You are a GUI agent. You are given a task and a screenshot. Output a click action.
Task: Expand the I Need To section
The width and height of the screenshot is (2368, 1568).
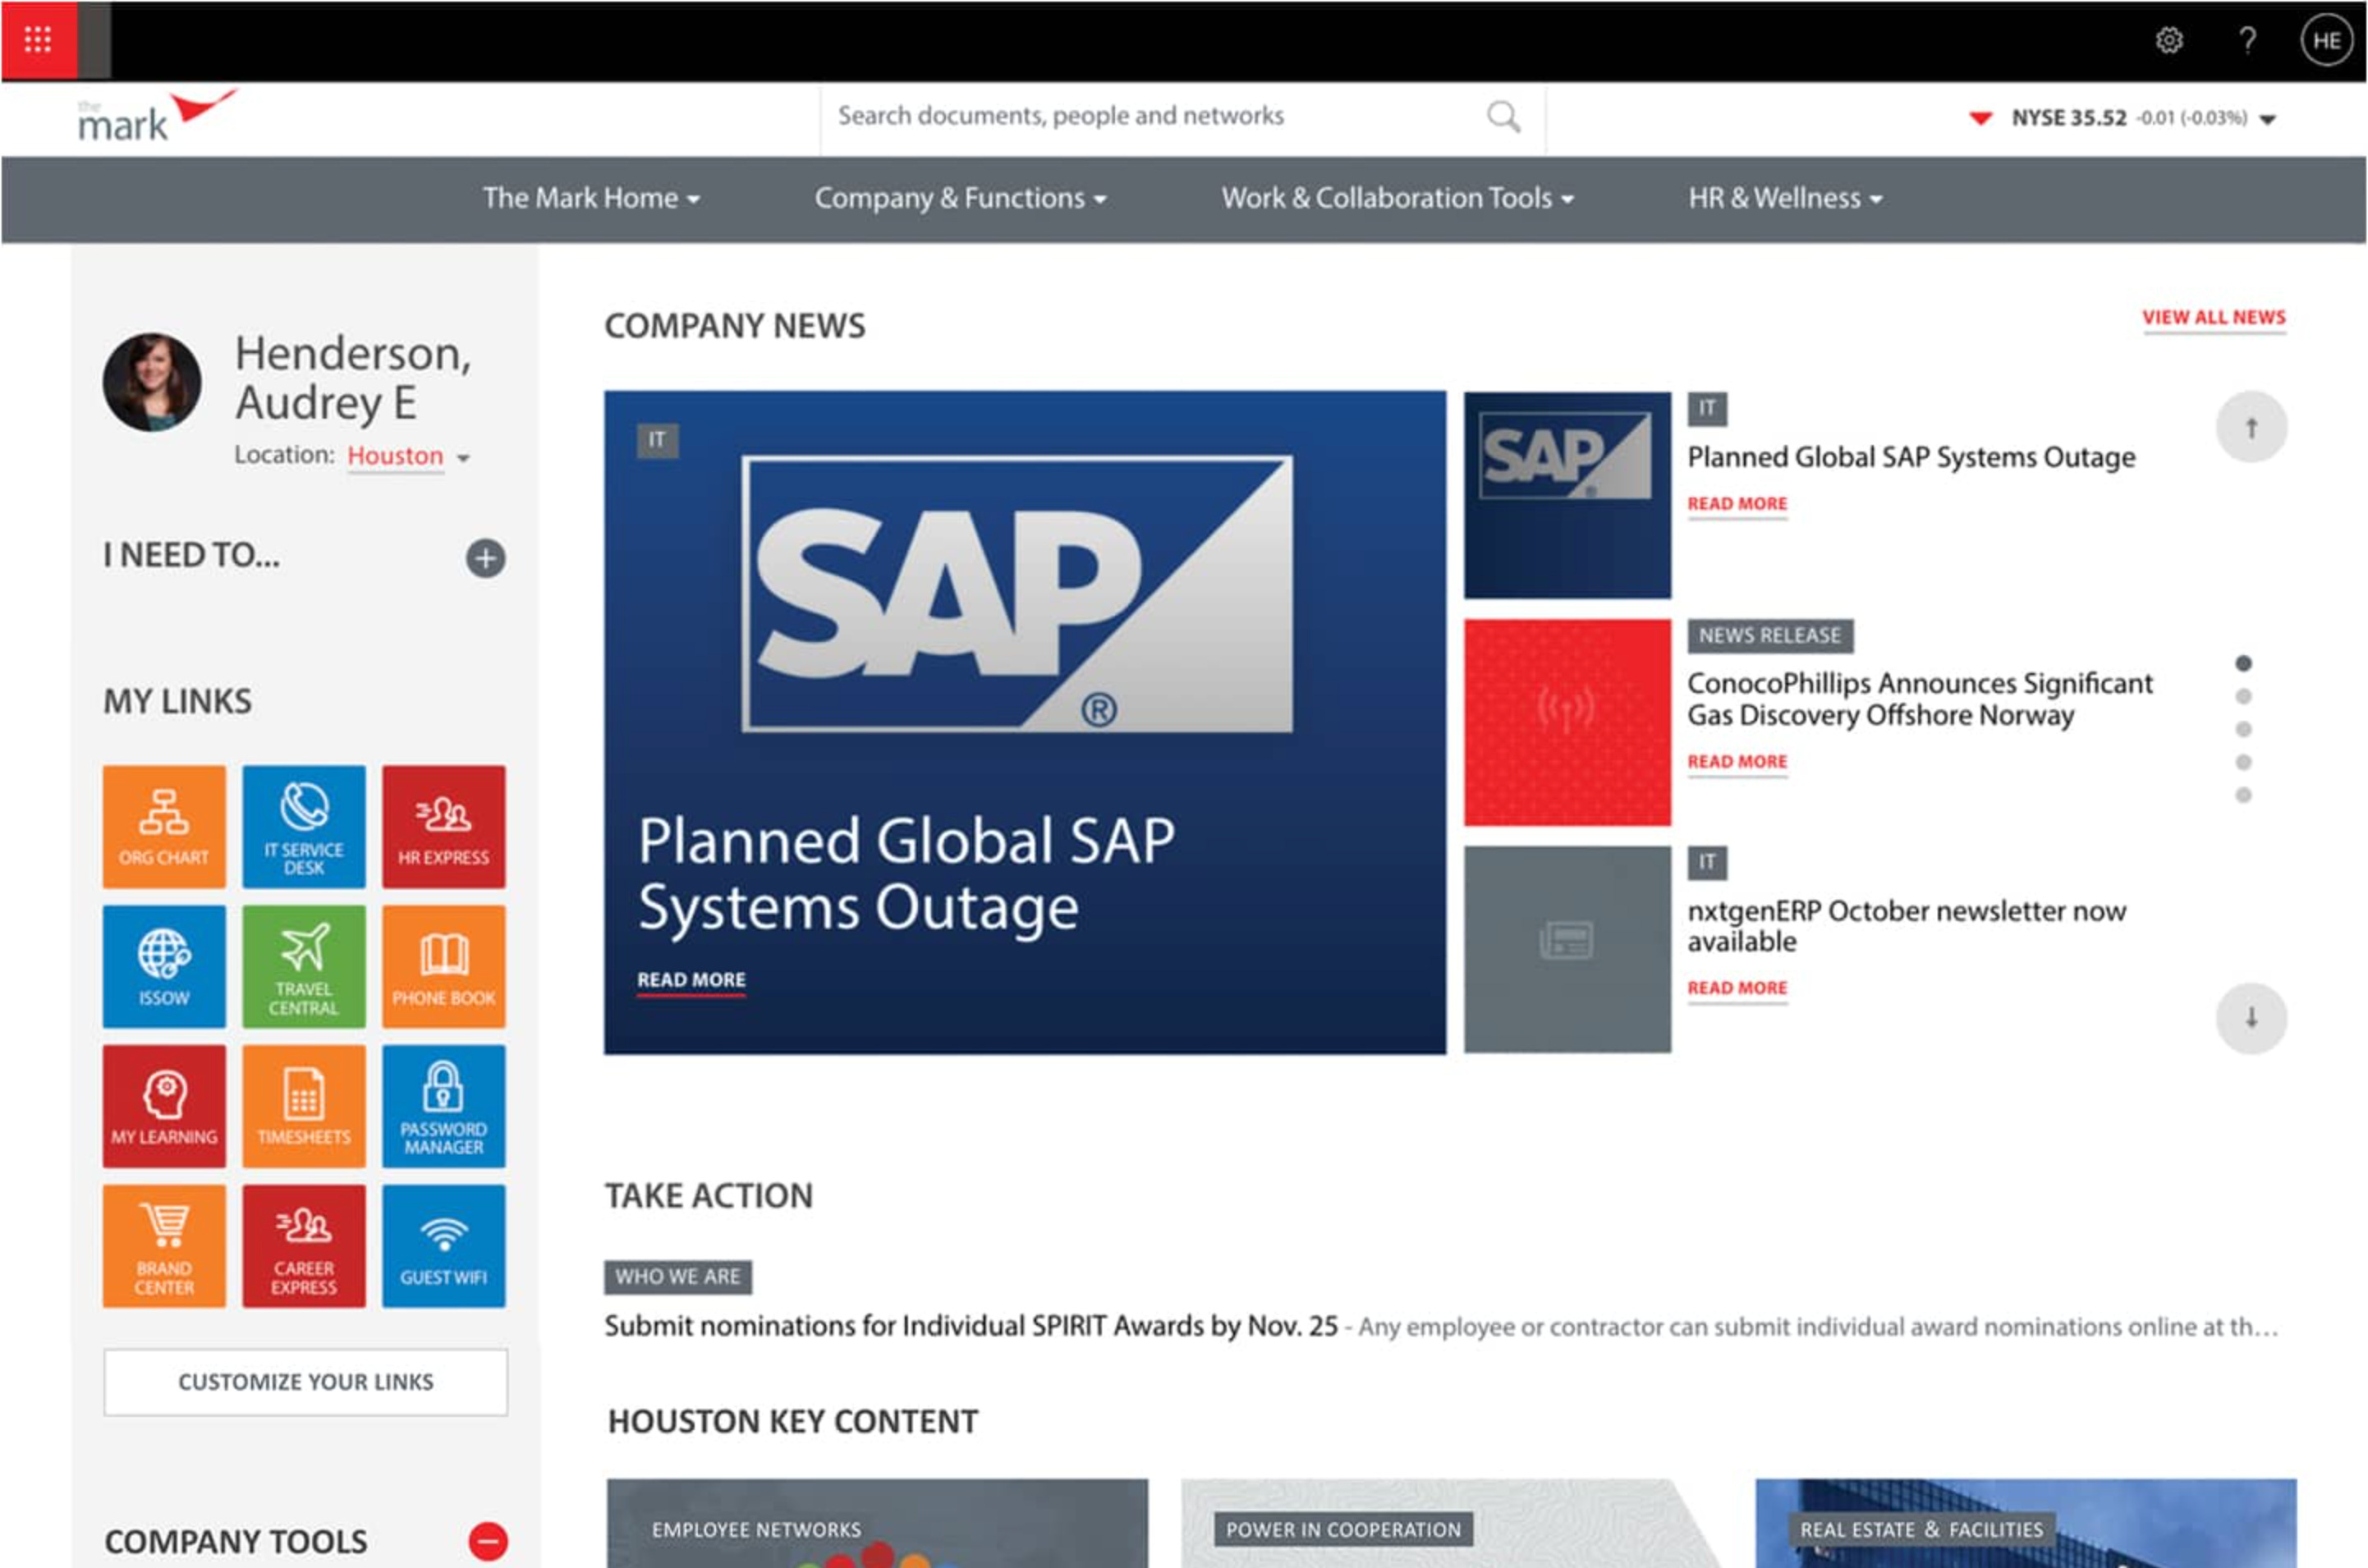tap(486, 558)
